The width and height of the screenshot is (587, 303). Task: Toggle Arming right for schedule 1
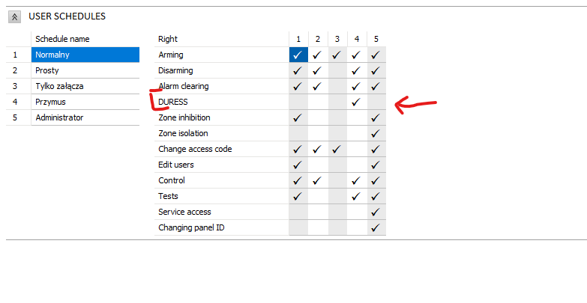point(298,55)
